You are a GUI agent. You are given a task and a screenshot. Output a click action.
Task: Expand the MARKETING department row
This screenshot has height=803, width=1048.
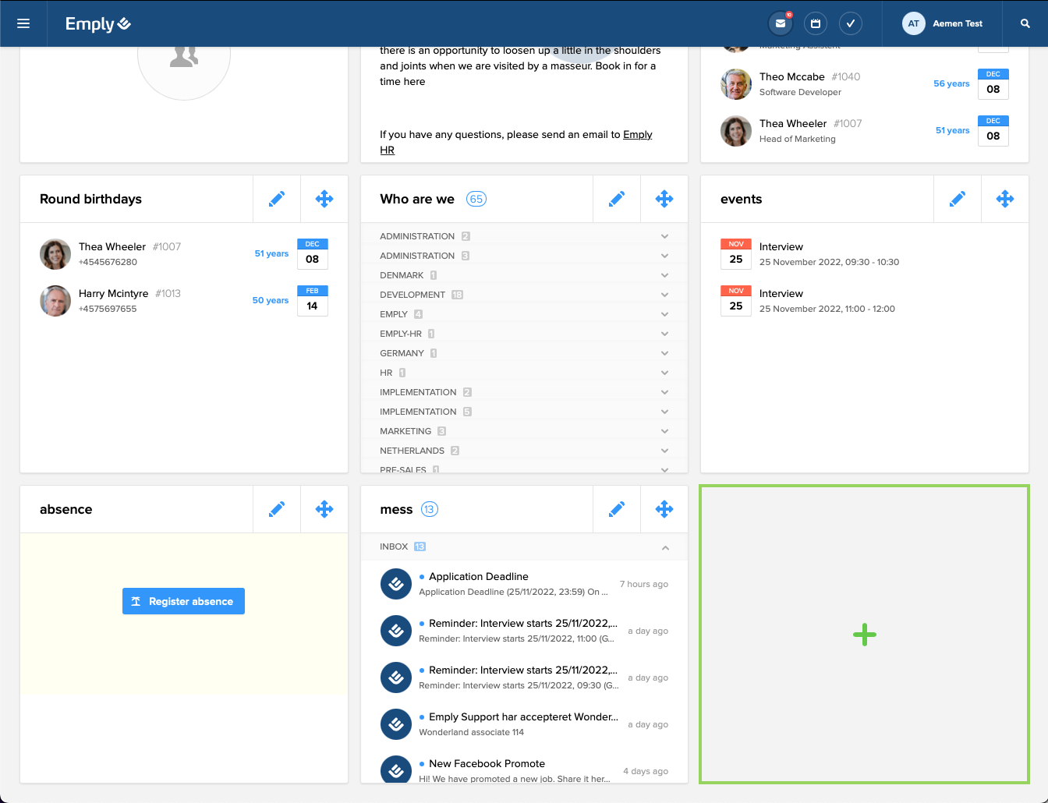click(664, 431)
